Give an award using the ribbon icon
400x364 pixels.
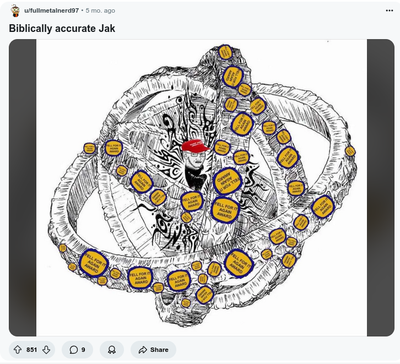click(x=112, y=350)
